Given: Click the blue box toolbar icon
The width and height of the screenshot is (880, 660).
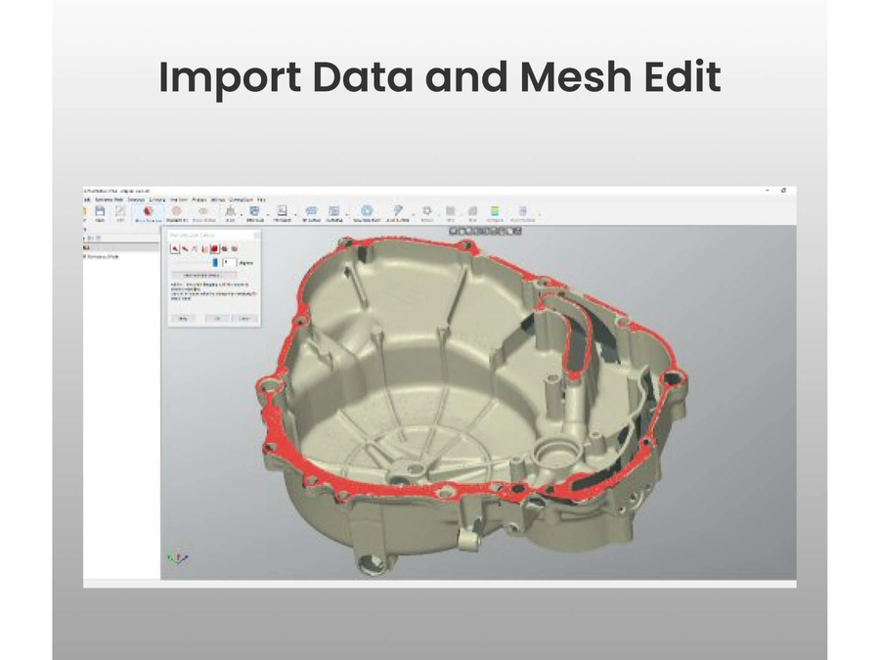Looking at the screenshot, I should tap(255, 211).
